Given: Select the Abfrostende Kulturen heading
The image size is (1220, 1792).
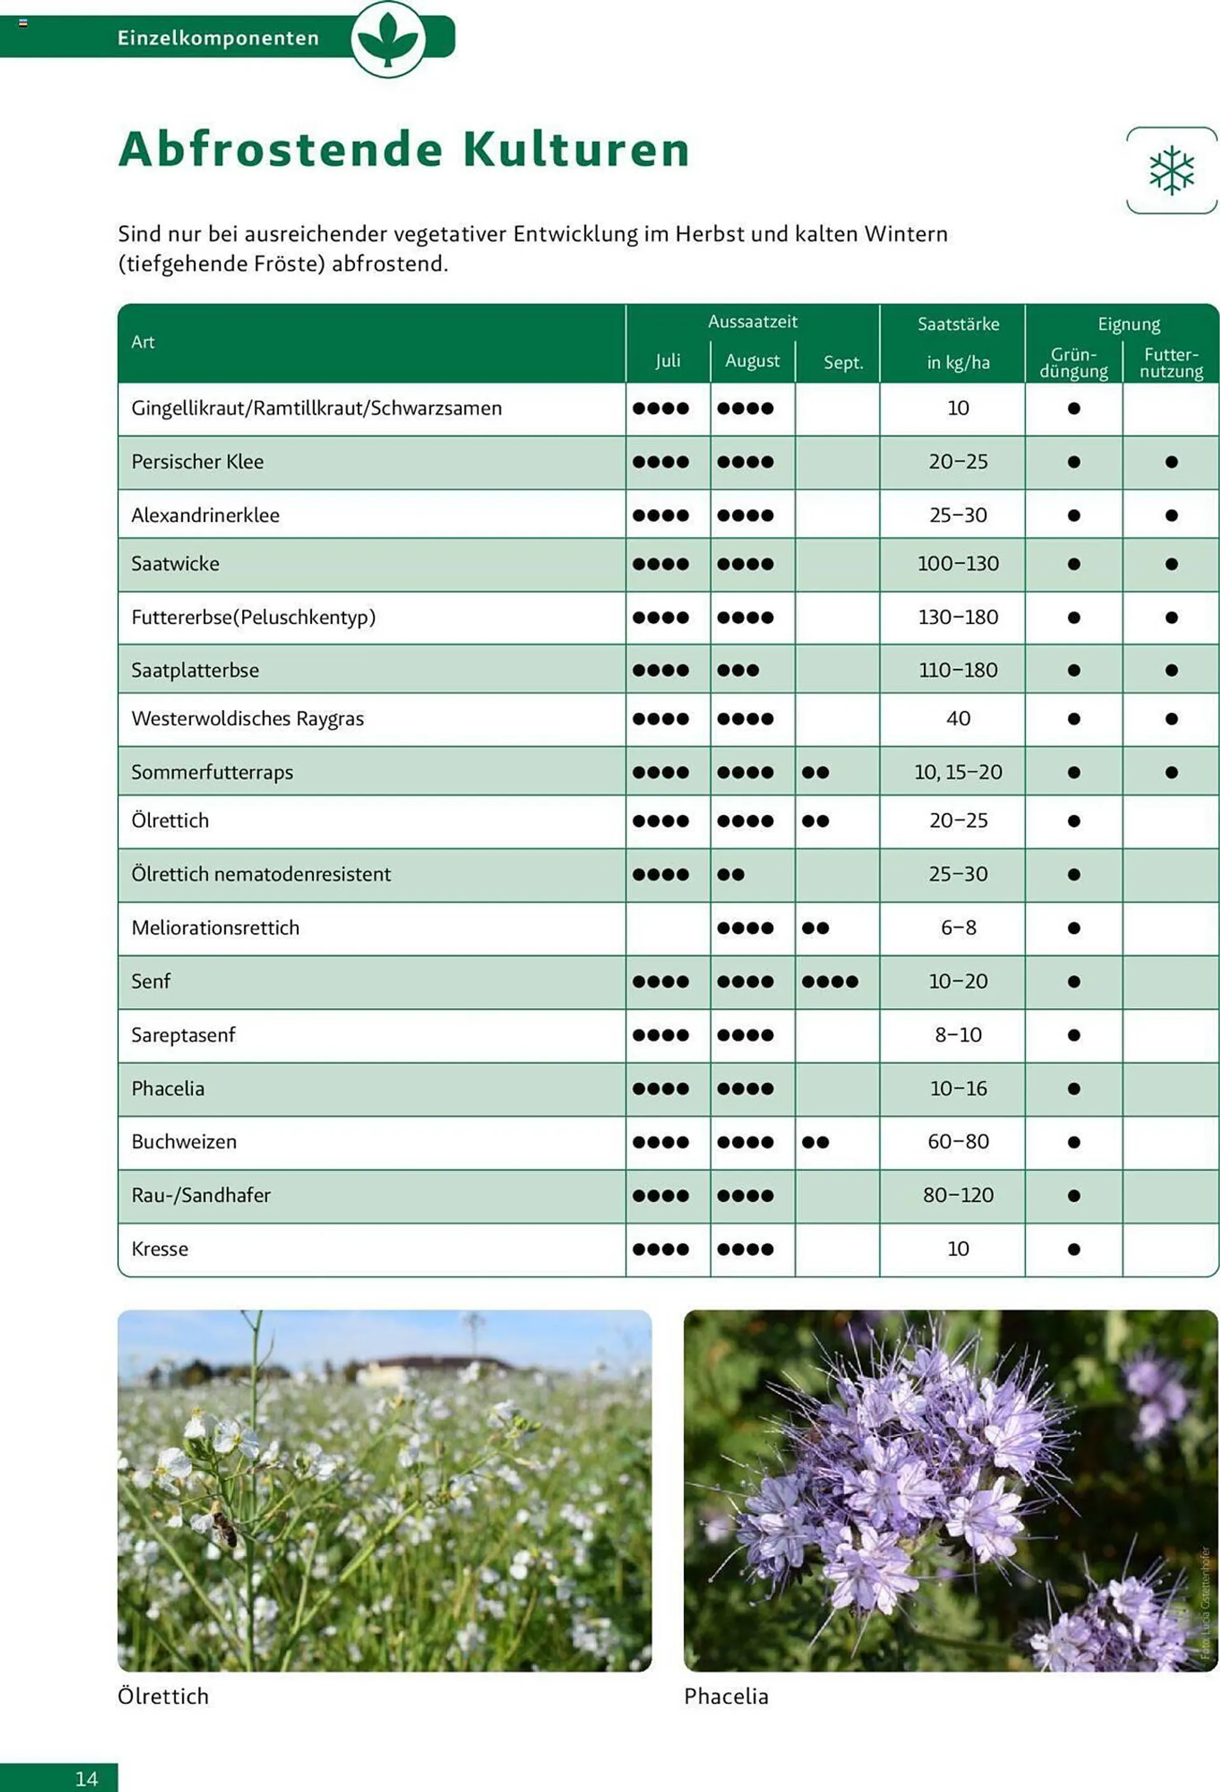Looking at the screenshot, I should click(x=404, y=149).
